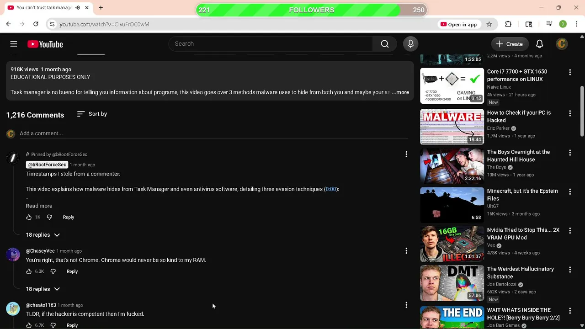Screen dimensions: 585x329
Task: Like the pinned comment
Action: click(x=29, y=217)
